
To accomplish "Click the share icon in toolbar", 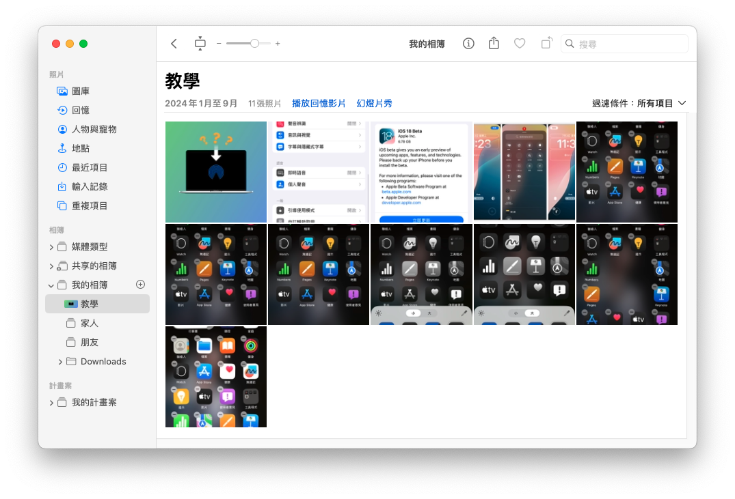I will pos(494,44).
